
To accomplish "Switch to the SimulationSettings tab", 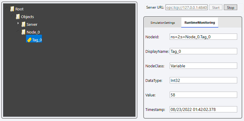I will click(x=162, y=23).
